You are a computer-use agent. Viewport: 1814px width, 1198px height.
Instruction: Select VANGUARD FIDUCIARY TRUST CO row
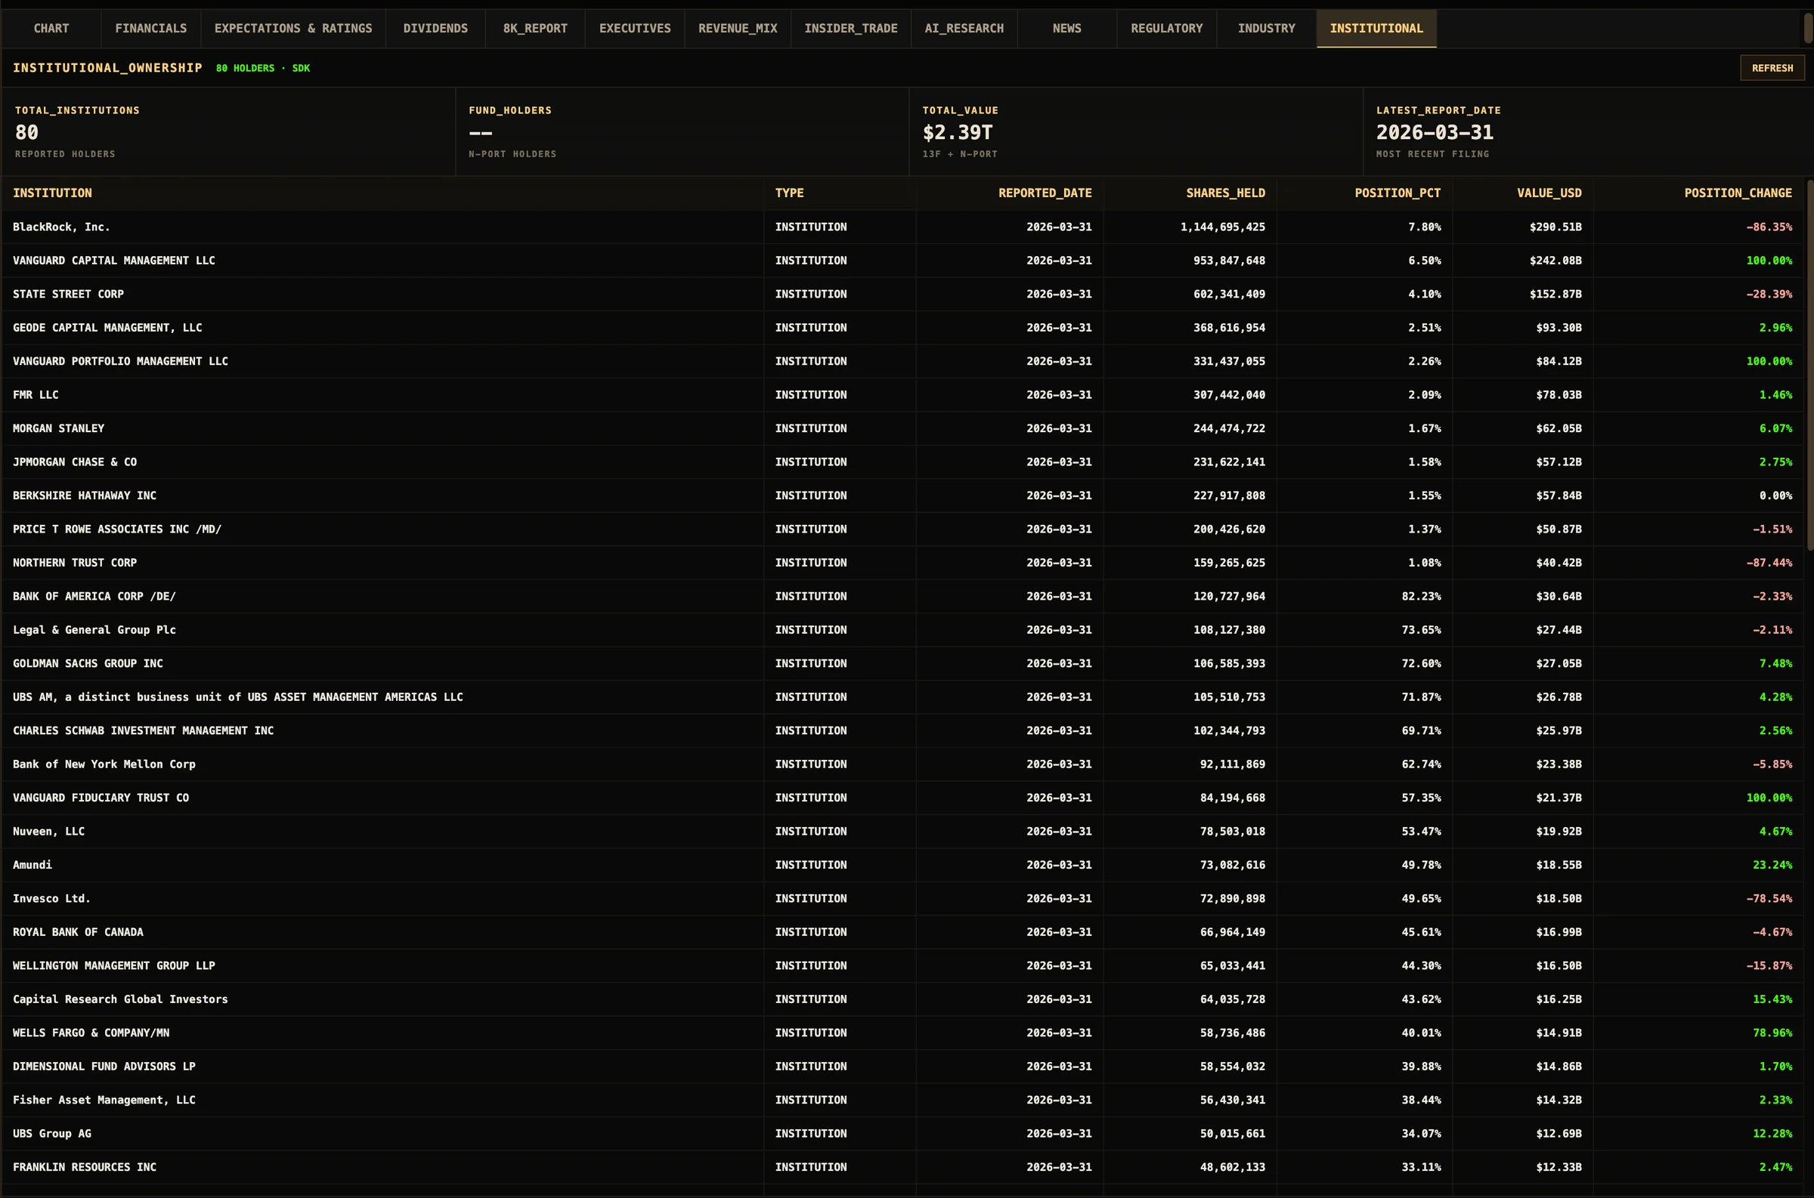[x=903, y=798]
